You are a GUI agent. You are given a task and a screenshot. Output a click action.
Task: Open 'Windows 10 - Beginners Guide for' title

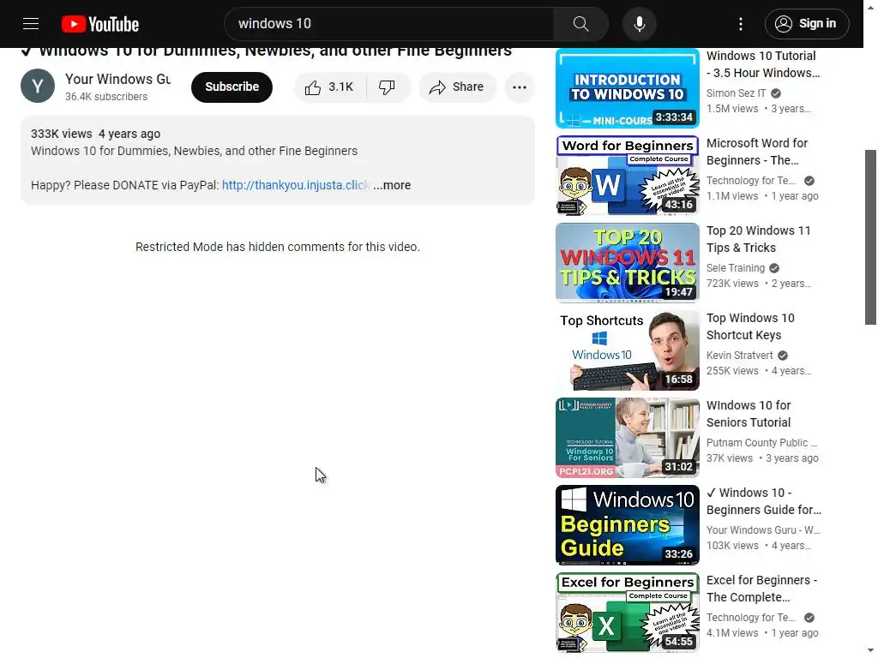[763, 501]
